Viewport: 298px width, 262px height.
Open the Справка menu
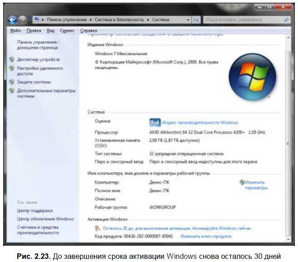coord(89,30)
